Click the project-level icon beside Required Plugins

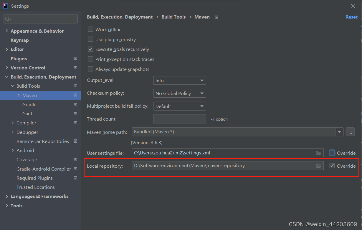(x=75, y=178)
